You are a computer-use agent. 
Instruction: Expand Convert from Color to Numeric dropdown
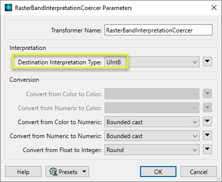(152, 122)
